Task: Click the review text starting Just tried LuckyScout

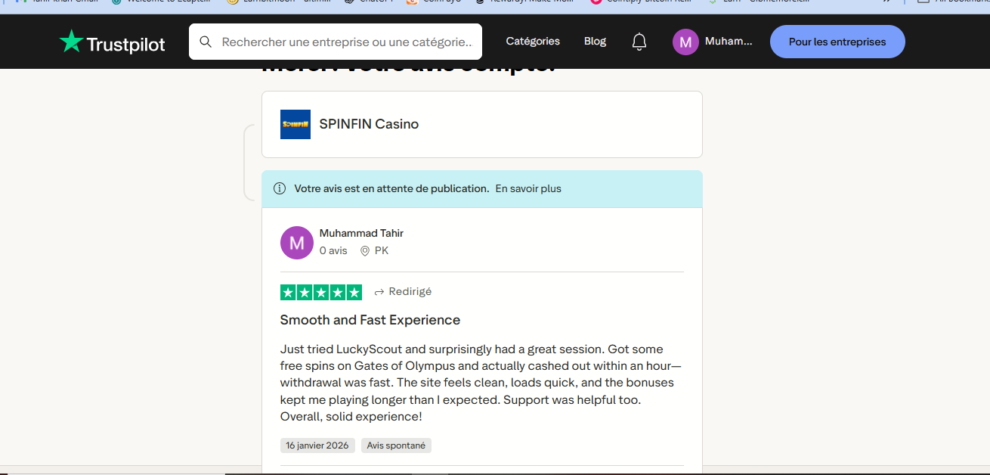Action: click(x=481, y=383)
